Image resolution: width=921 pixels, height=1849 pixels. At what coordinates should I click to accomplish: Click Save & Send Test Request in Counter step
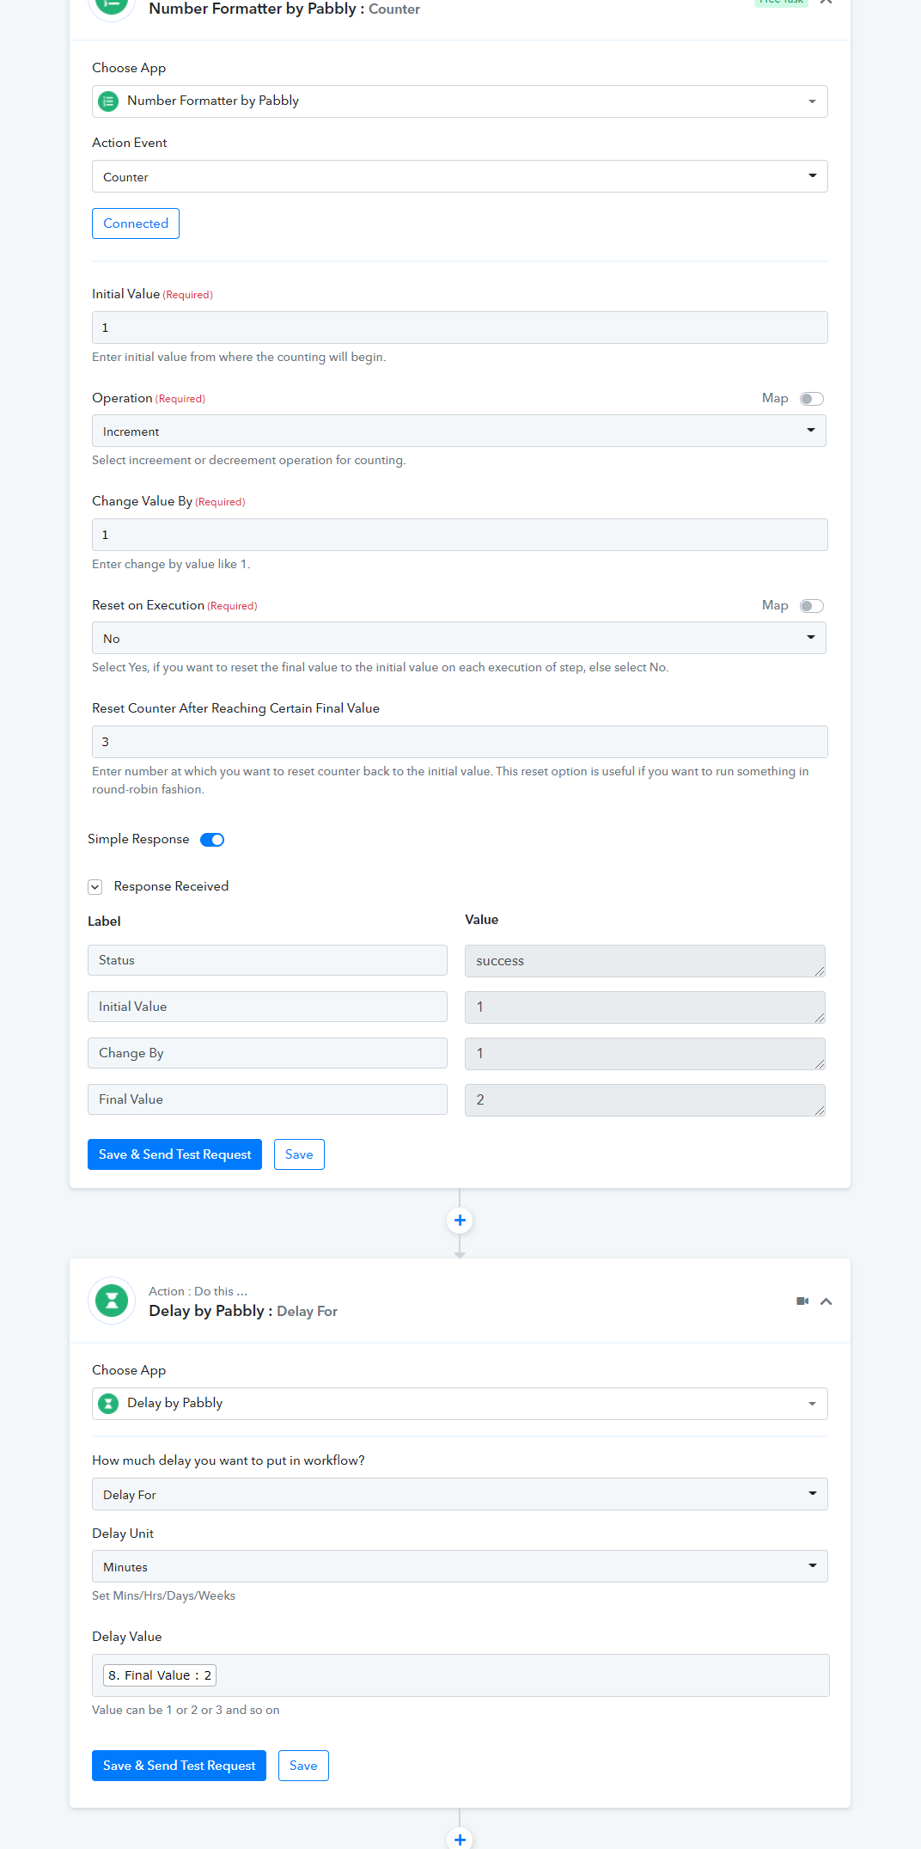click(x=174, y=1154)
